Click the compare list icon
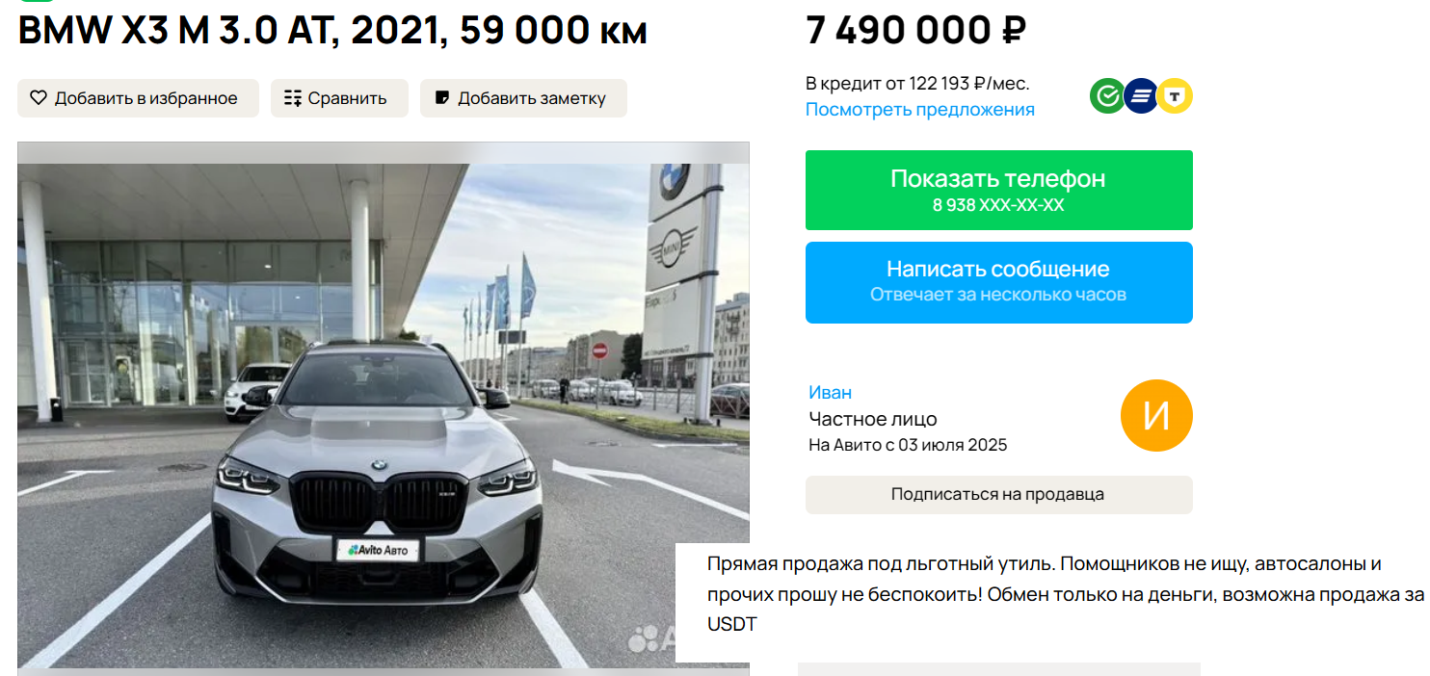 293,98
